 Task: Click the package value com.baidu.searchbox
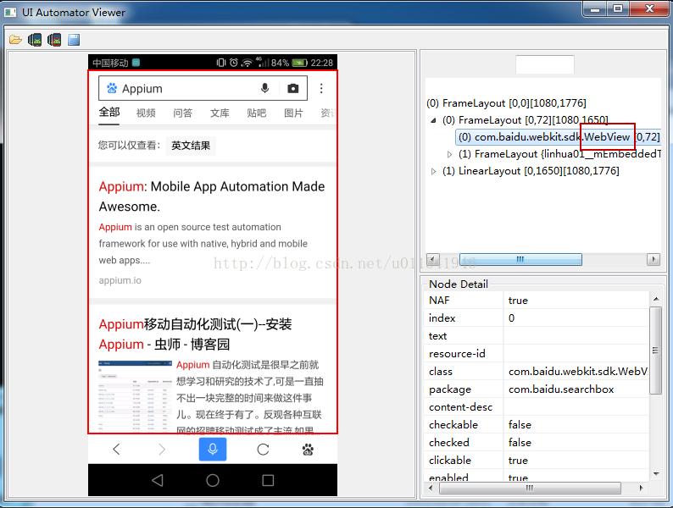pyautogui.click(x=576, y=389)
